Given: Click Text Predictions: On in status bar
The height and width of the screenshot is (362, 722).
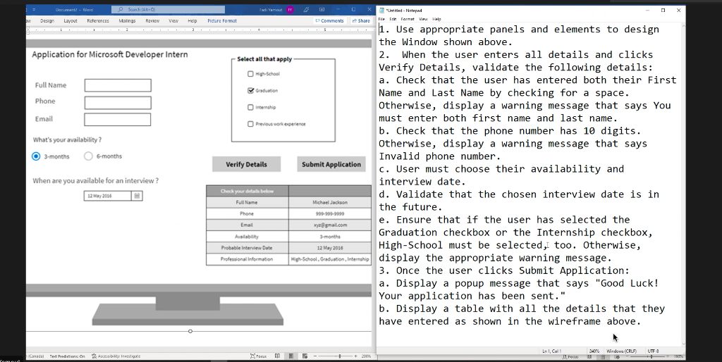Looking at the screenshot, I should click(x=67, y=356).
